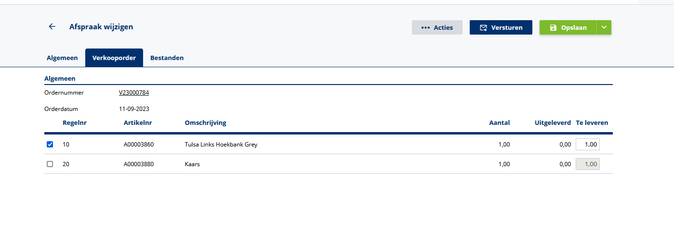Click the Omschrijving column header
The height and width of the screenshot is (232, 674).
(x=205, y=123)
